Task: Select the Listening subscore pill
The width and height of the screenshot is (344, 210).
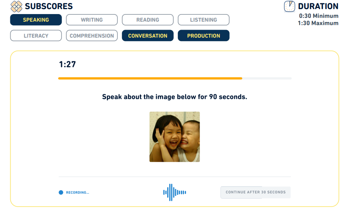Action: coord(203,20)
